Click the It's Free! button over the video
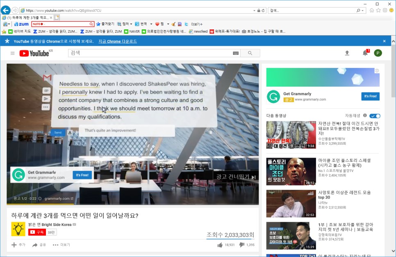 click(x=82, y=175)
